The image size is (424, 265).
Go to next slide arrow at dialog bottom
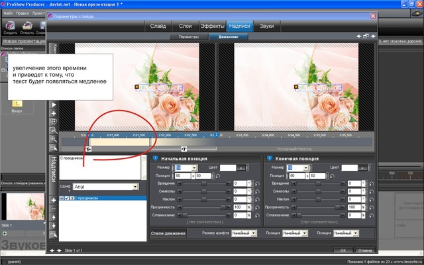click(59, 250)
